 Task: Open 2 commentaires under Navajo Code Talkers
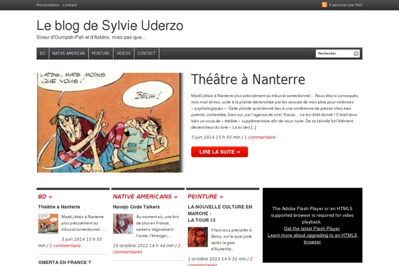(x=146, y=249)
